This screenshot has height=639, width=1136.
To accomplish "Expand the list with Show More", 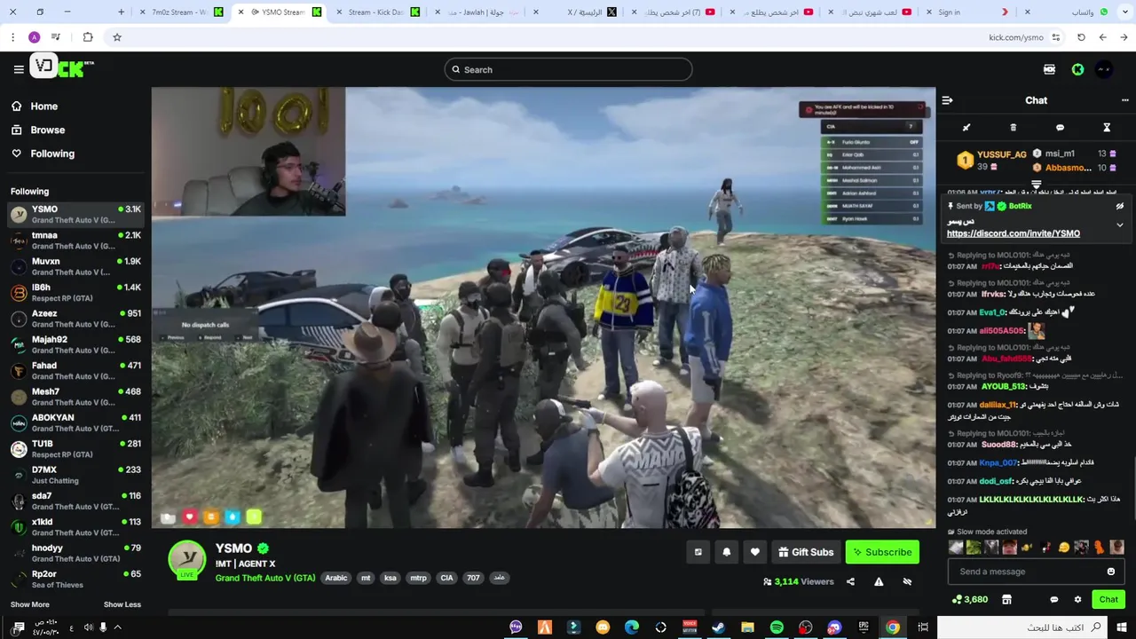I will 30,604.
